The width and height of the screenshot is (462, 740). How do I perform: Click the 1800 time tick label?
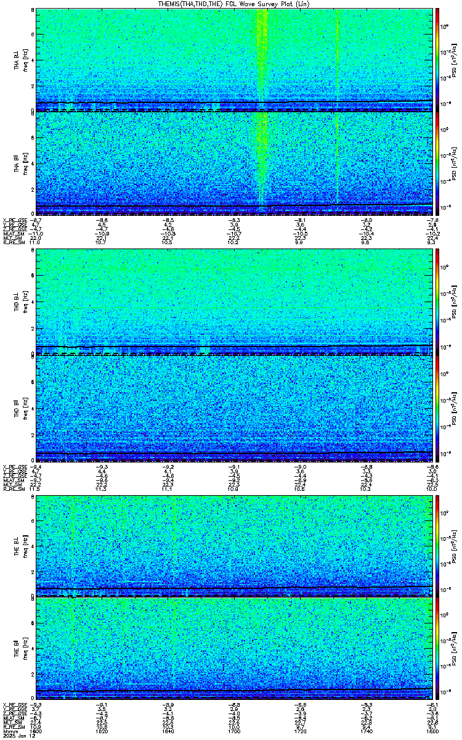click(432, 731)
